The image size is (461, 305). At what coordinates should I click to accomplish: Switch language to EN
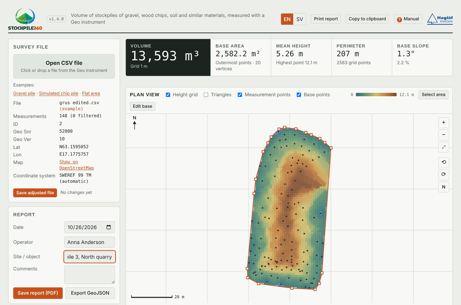[x=287, y=19]
